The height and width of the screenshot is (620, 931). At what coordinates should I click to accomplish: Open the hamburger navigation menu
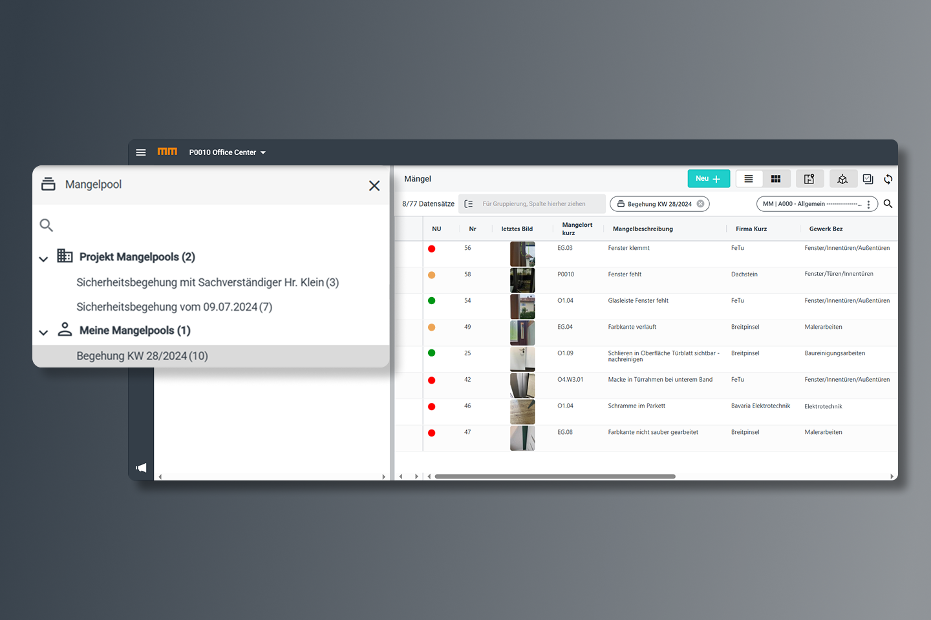(141, 152)
